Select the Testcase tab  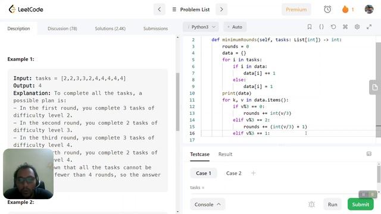coord(199,155)
